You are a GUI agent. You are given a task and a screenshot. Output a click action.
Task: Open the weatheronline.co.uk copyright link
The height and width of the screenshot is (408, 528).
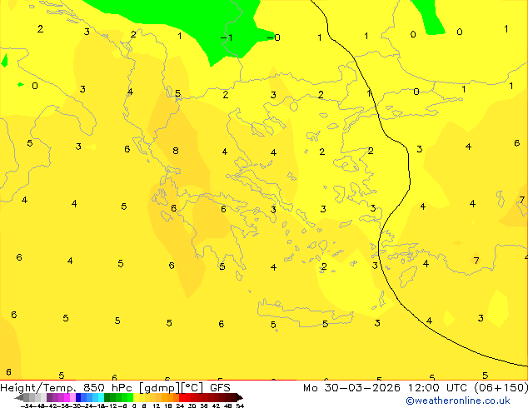[x=458, y=401]
